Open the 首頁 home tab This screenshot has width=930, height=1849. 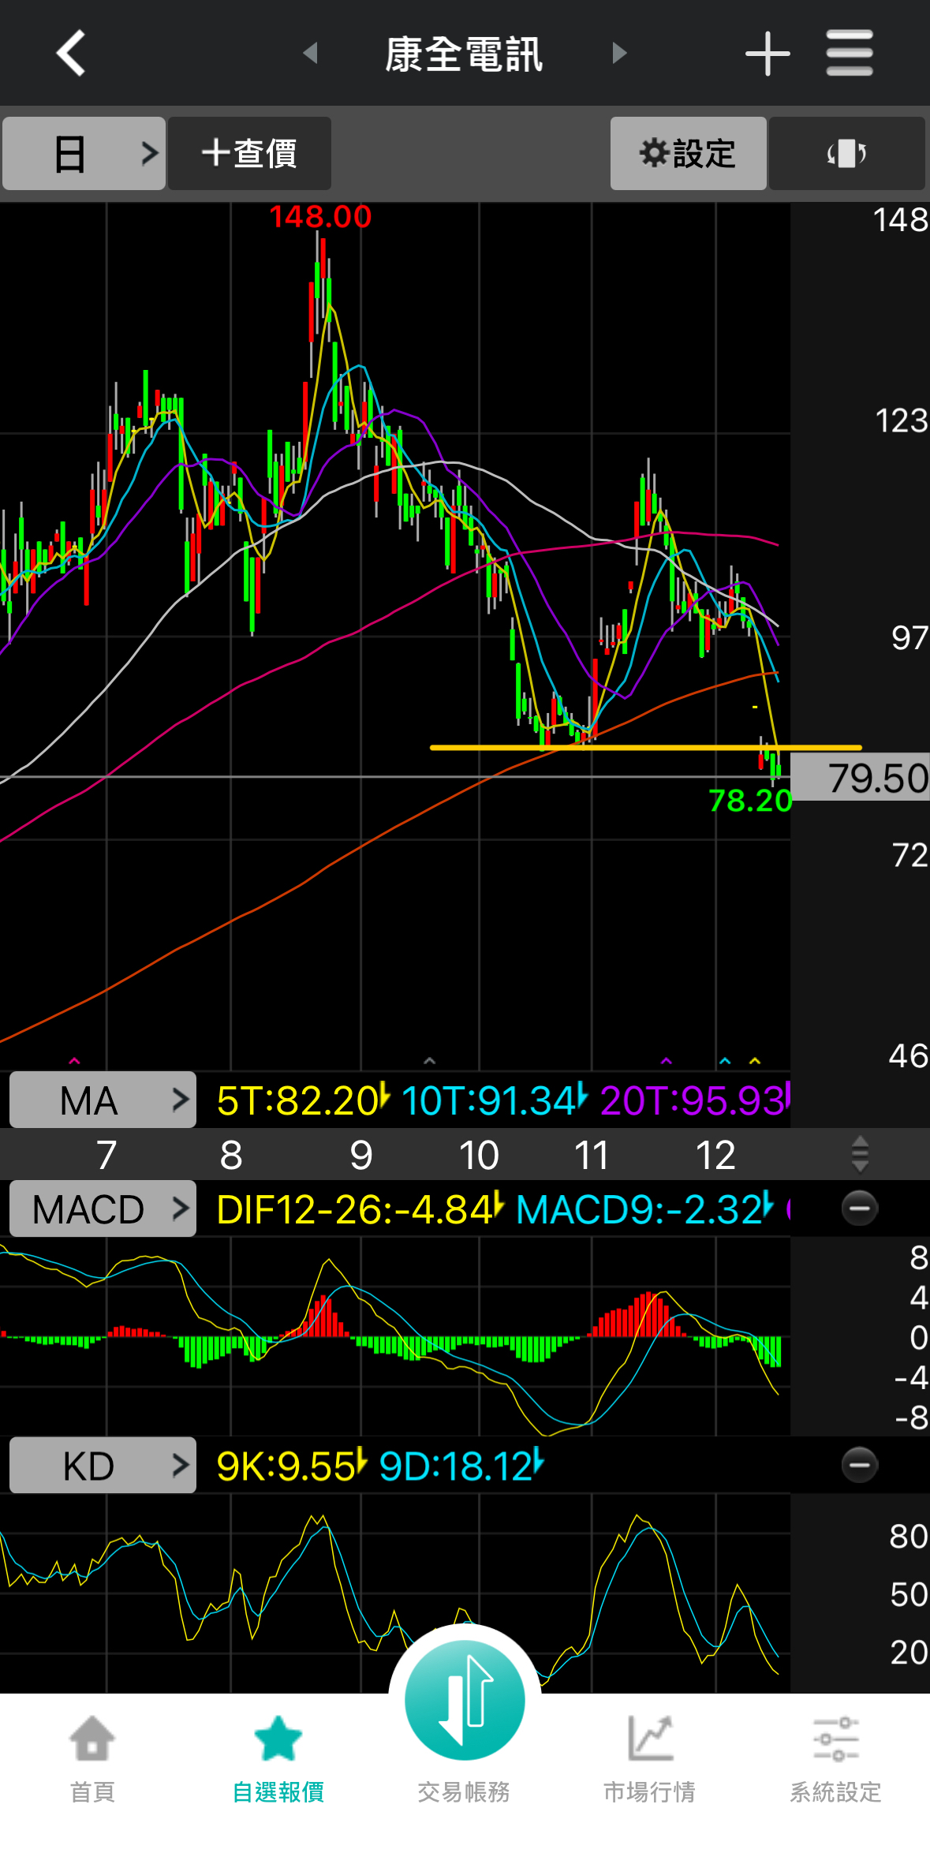[92, 1759]
